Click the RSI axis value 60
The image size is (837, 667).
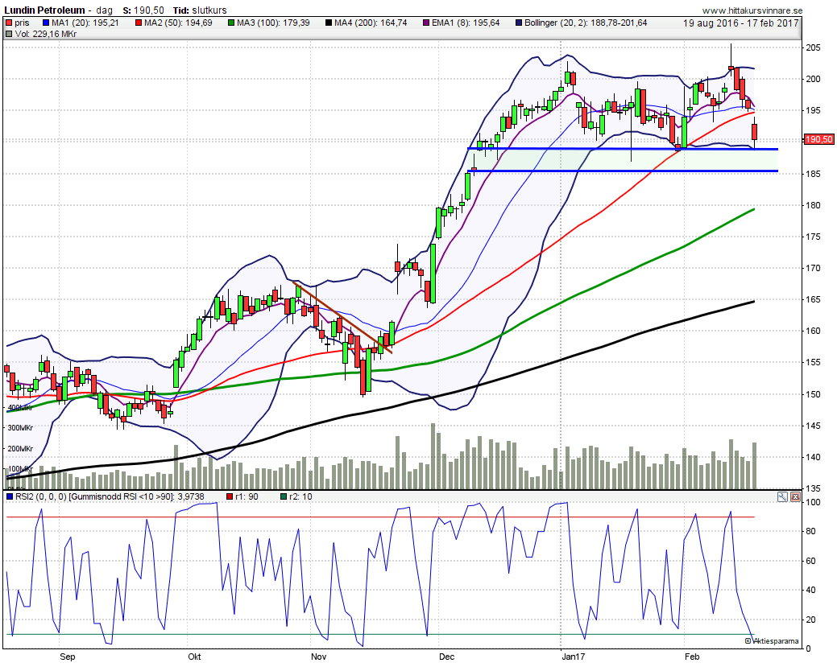(x=810, y=560)
